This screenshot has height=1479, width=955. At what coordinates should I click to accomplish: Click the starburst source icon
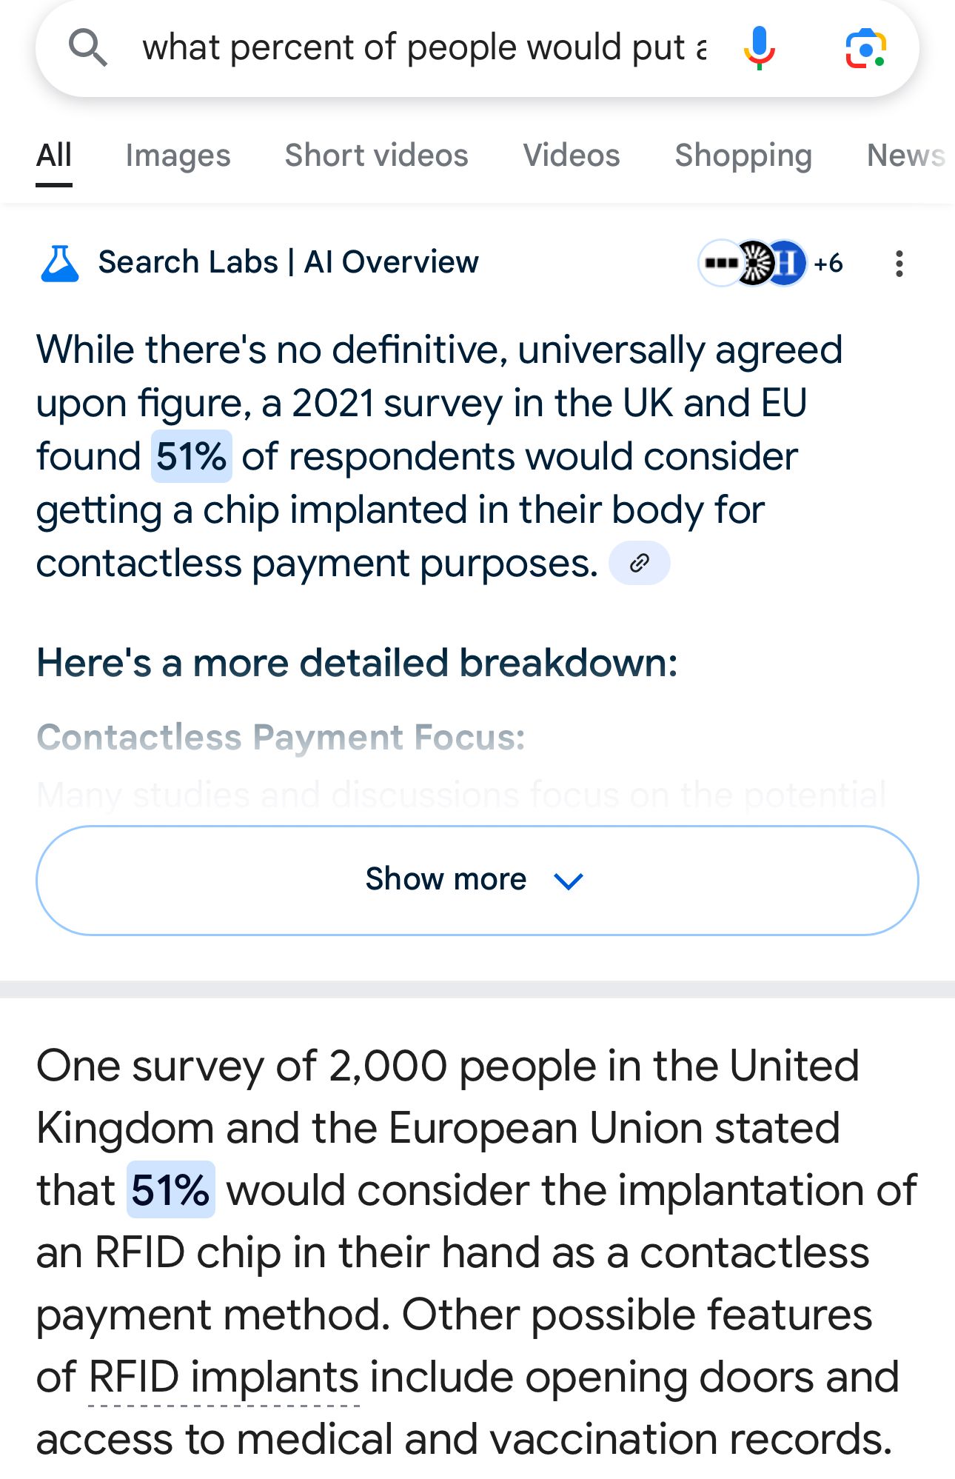coord(755,263)
